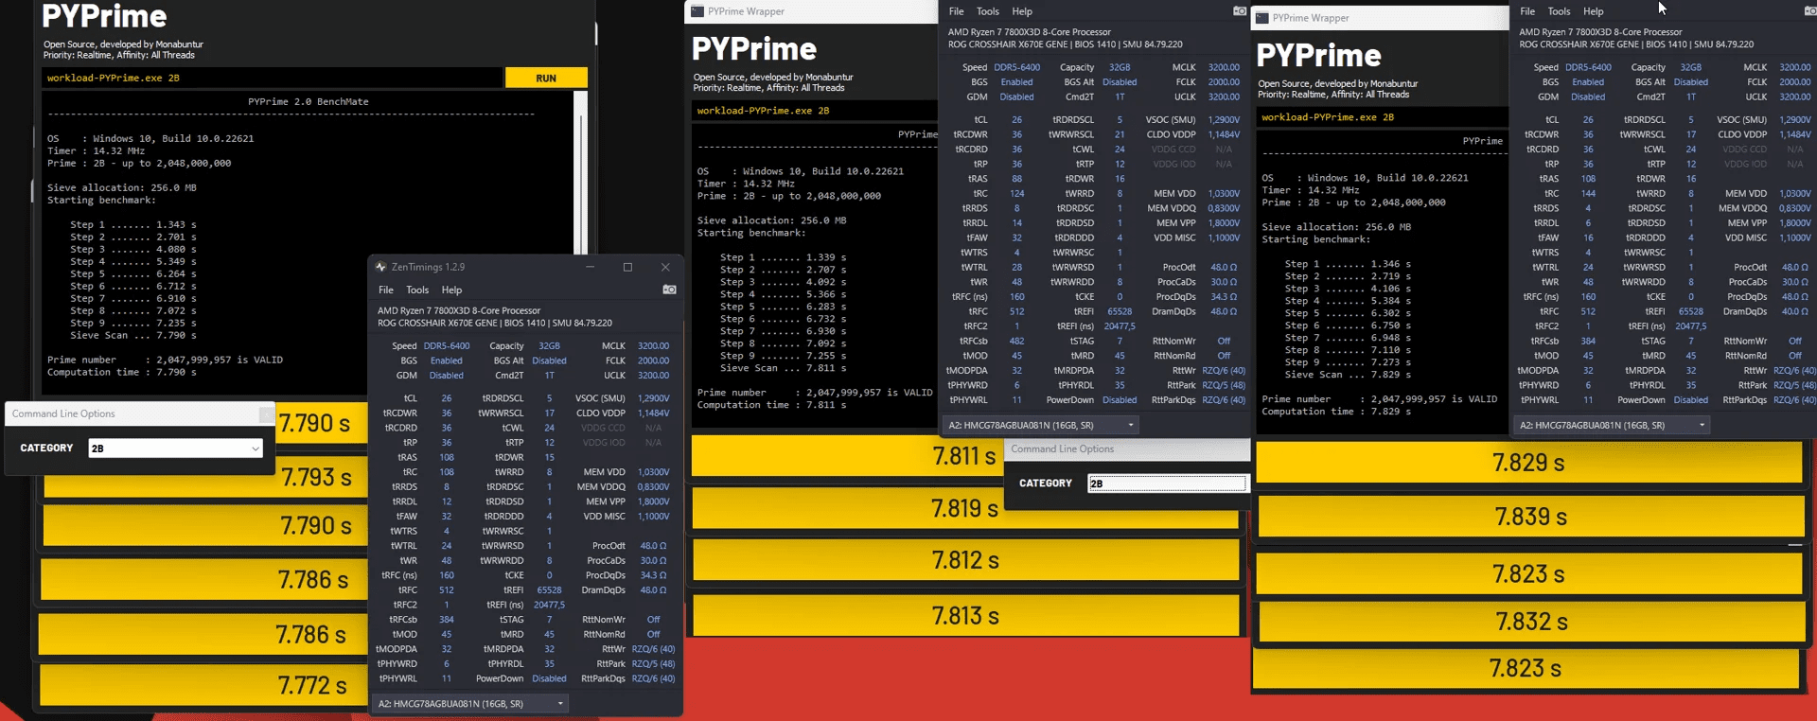The width and height of the screenshot is (1817, 721).
Task: Select the 7.813 s result bar
Action: pos(966,616)
